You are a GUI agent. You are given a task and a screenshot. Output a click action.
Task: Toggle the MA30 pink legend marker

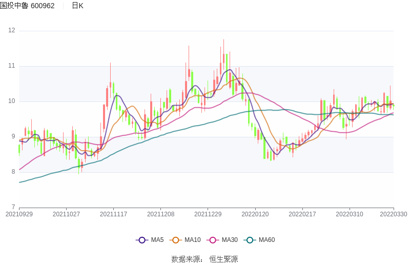pyautogui.click(x=213, y=240)
